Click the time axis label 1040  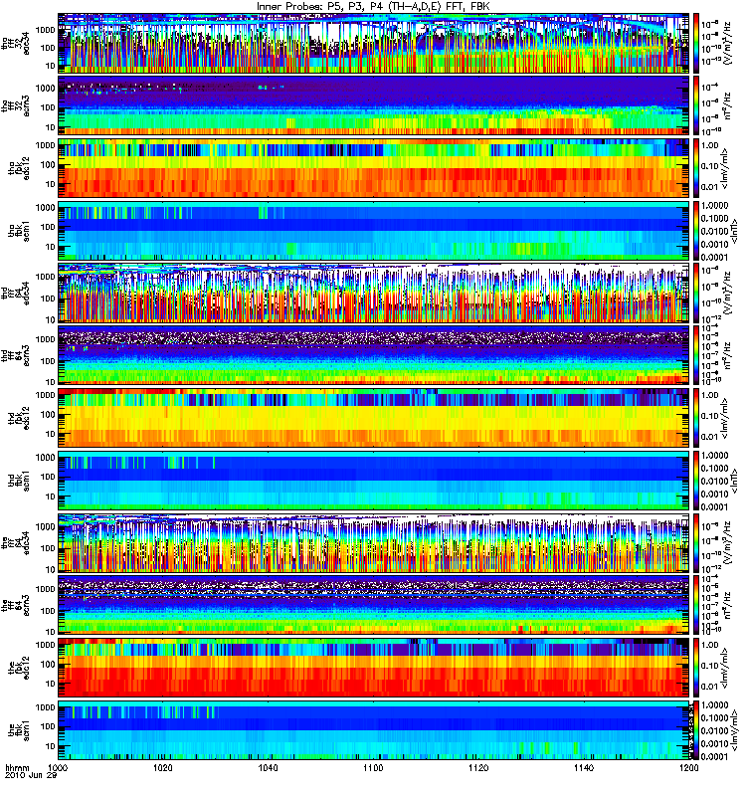click(x=268, y=767)
